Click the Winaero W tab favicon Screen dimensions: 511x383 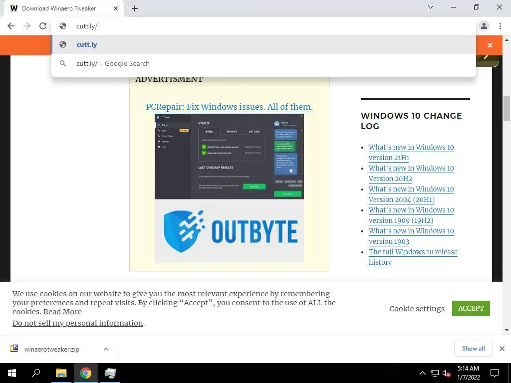[13, 8]
